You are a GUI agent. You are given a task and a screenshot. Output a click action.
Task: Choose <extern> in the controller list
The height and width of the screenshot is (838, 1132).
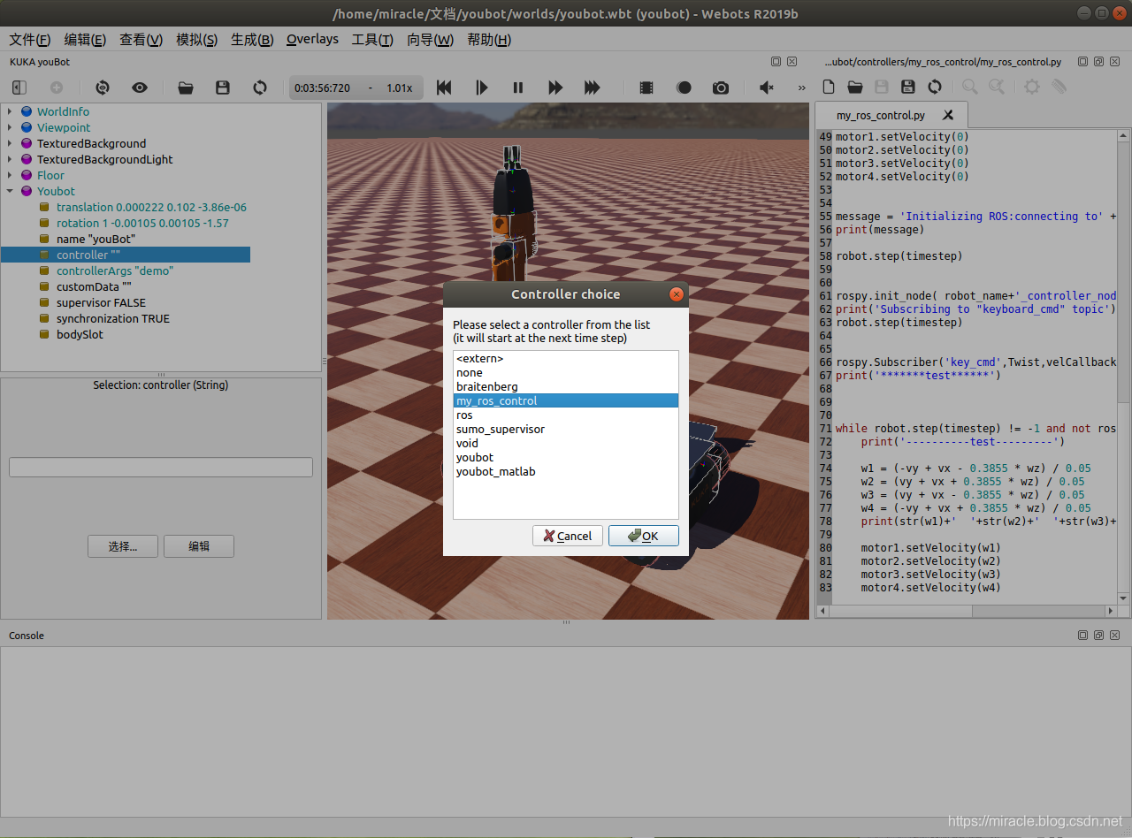[x=565, y=358]
